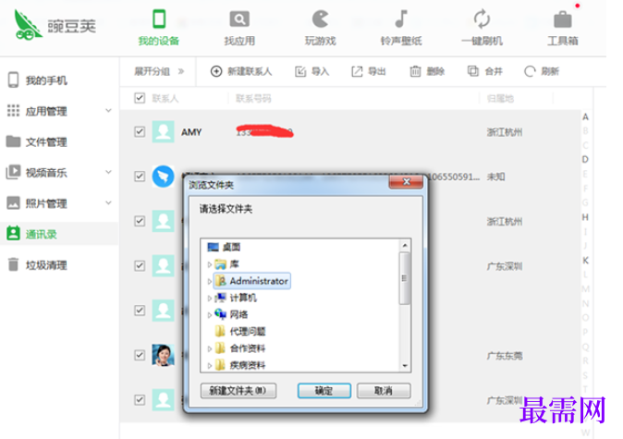Image resolution: width=623 pixels, height=439 pixels.
Task: Open the 工具箱 toolbox icon
Action: click(x=563, y=19)
